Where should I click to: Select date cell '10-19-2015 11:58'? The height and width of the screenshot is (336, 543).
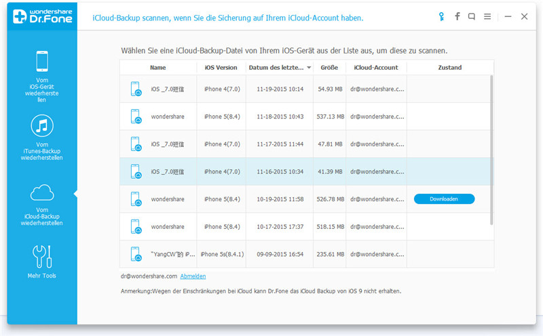(x=280, y=199)
